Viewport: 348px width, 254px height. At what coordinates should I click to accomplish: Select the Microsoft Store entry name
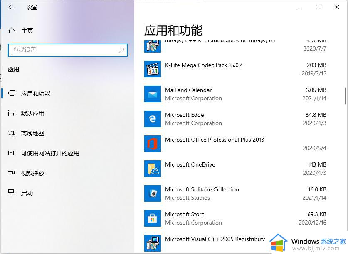click(185, 214)
